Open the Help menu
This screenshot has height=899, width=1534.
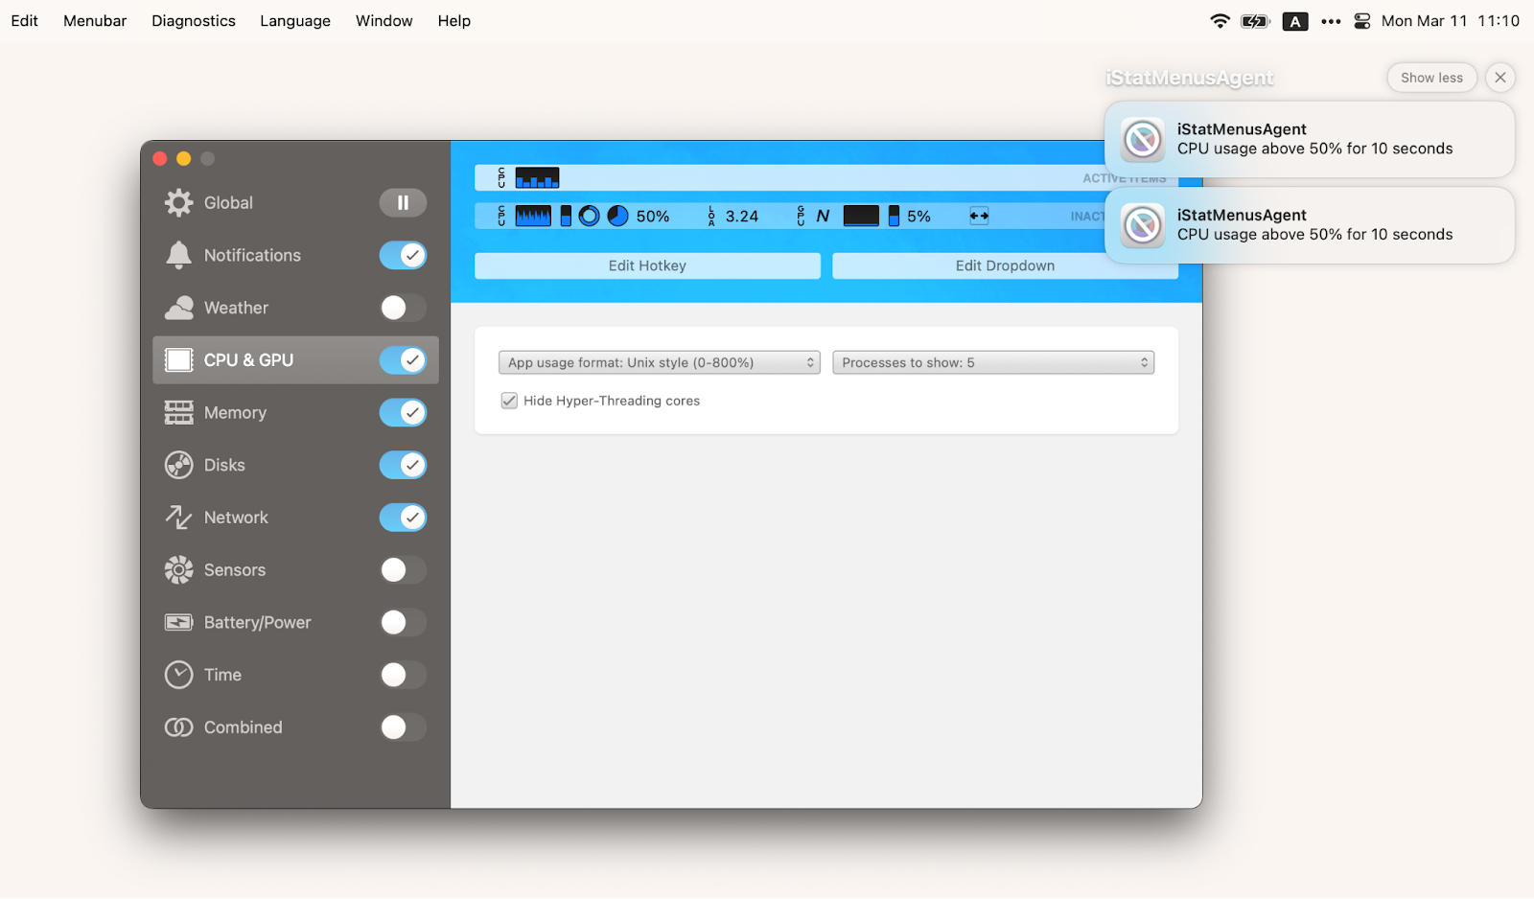454,21
